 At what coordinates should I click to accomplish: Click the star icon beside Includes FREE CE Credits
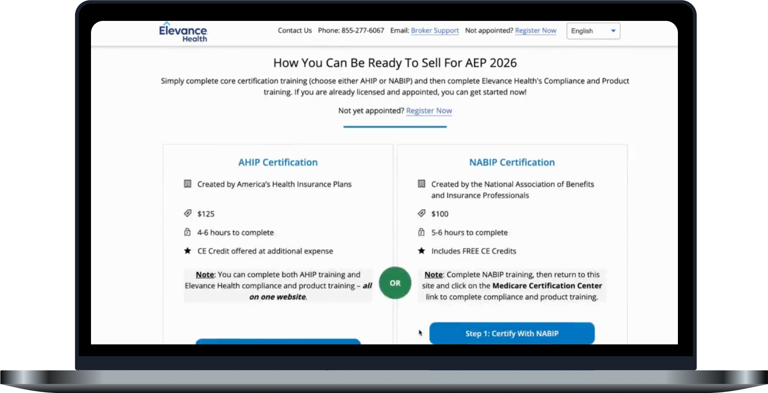(422, 251)
